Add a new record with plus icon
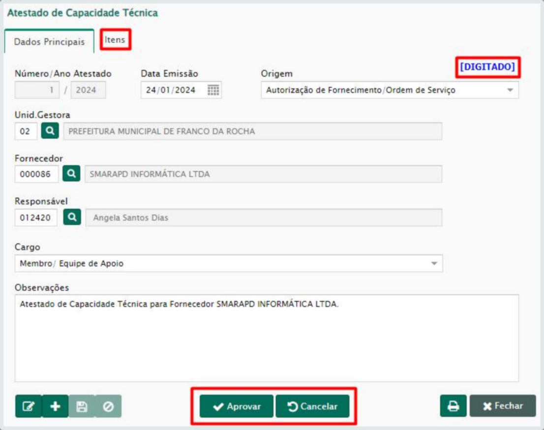Image resolution: width=544 pixels, height=430 pixels. (x=55, y=406)
